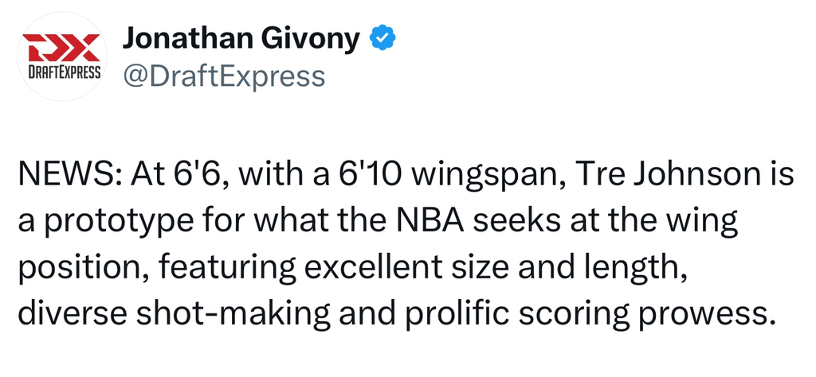Open the DraftExpress profile avatar

[61, 56]
